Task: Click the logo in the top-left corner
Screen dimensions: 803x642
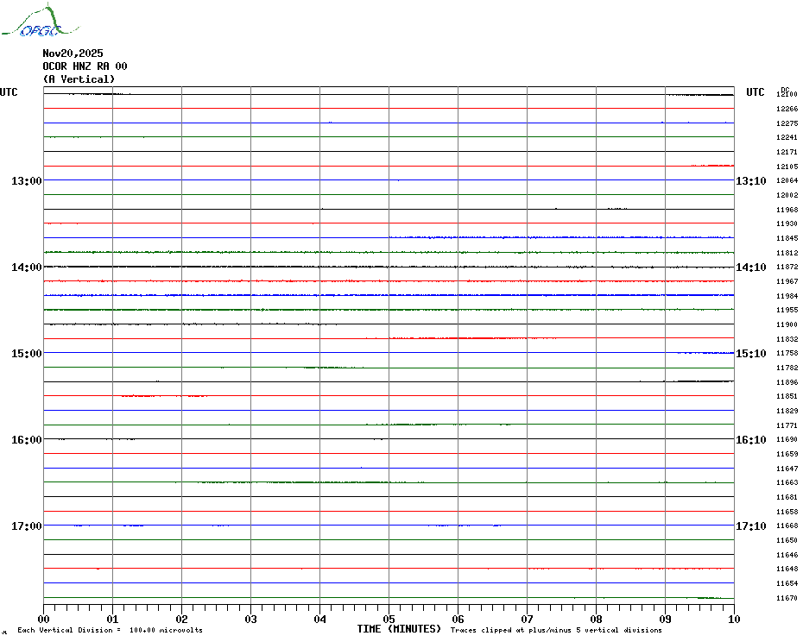Action: (x=31, y=22)
